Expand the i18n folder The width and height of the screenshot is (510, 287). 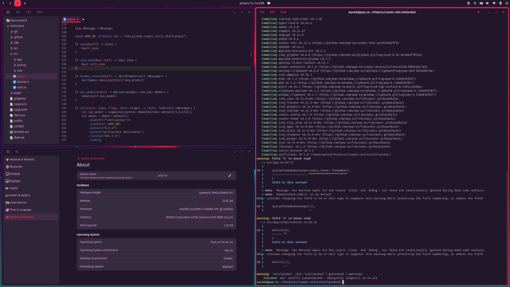tap(12, 42)
